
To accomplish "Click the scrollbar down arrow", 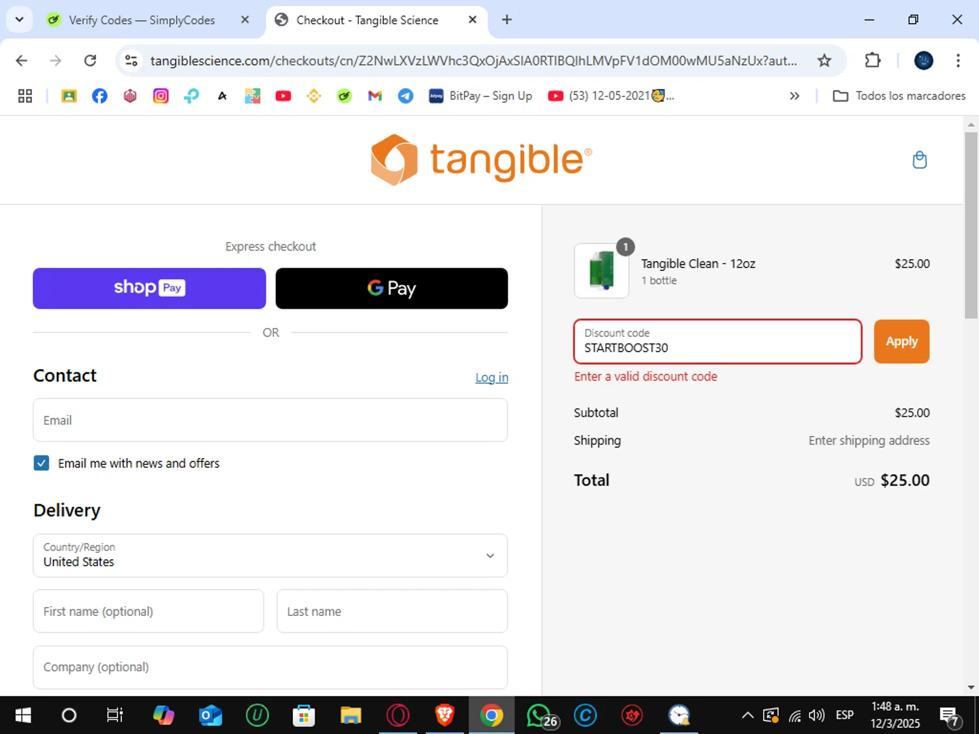I will click(x=971, y=687).
